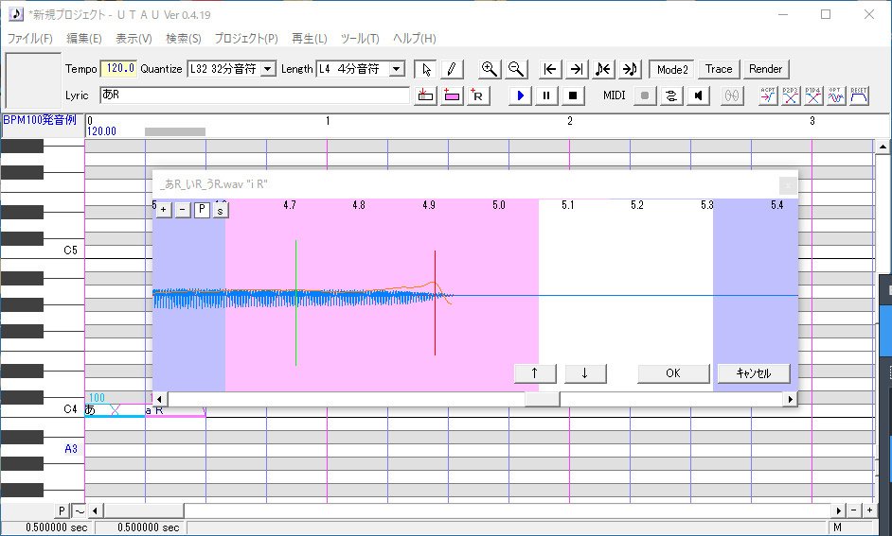Click the Lyric input field
This screenshot has height=536, width=892.
pos(255,95)
